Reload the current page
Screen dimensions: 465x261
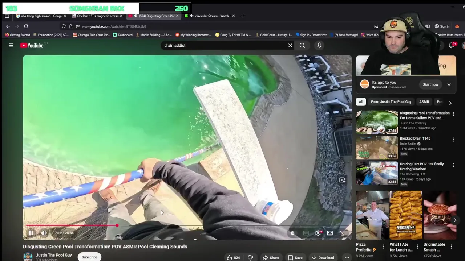coord(26,26)
